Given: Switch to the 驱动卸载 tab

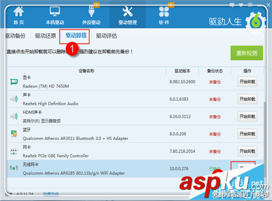Looking at the screenshot, I should tap(76, 35).
